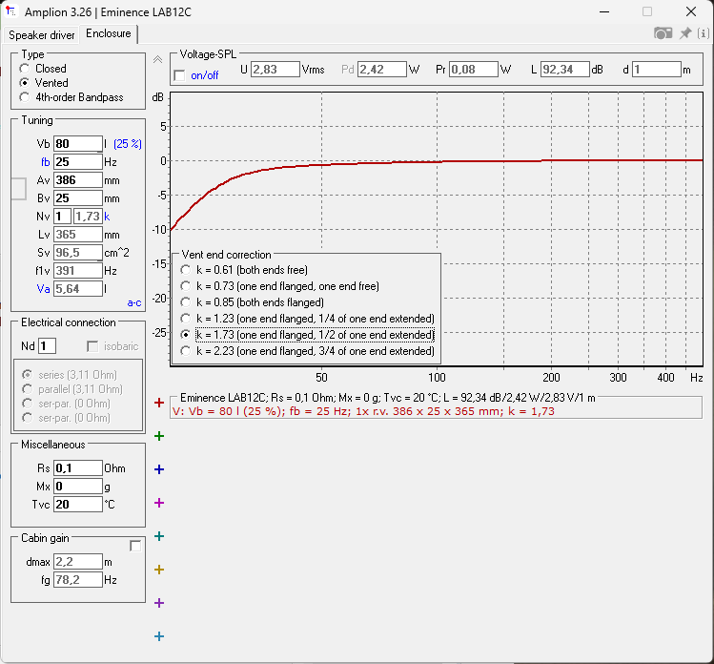Click the dark blue plus curve slot
The width and height of the screenshot is (714, 664).
pos(159,469)
